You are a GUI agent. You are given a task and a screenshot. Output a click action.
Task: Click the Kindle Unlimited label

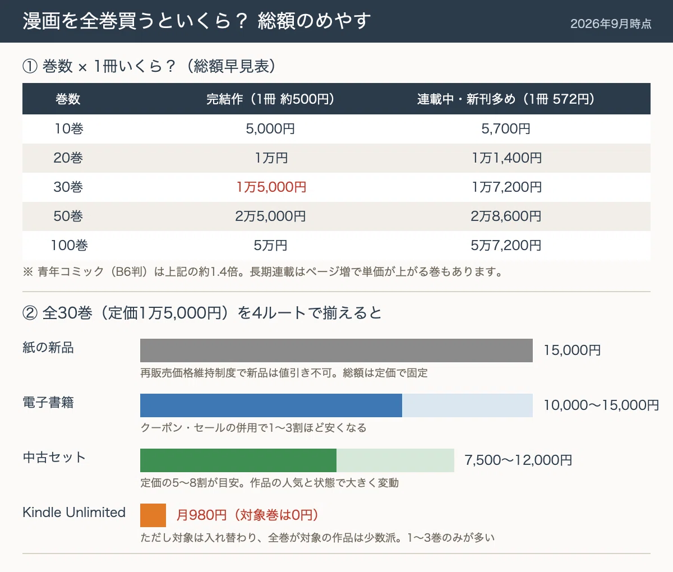(x=74, y=513)
